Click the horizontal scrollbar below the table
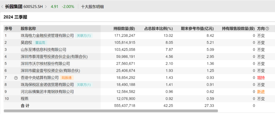 point(109,111)
